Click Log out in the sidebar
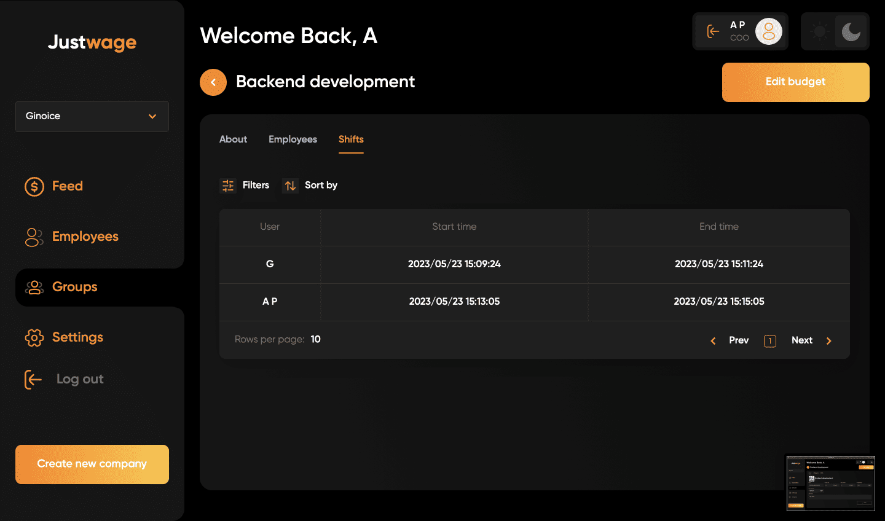Screen dimensions: 885x521 [x=80, y=379]
